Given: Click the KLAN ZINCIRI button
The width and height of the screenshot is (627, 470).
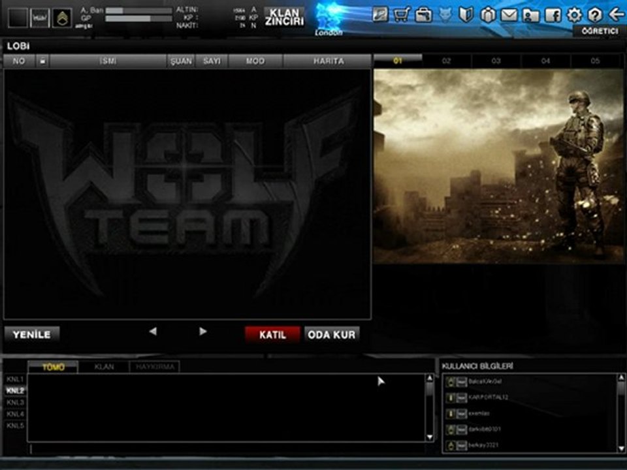Looking at the screenshot, I should pos(284,17).
